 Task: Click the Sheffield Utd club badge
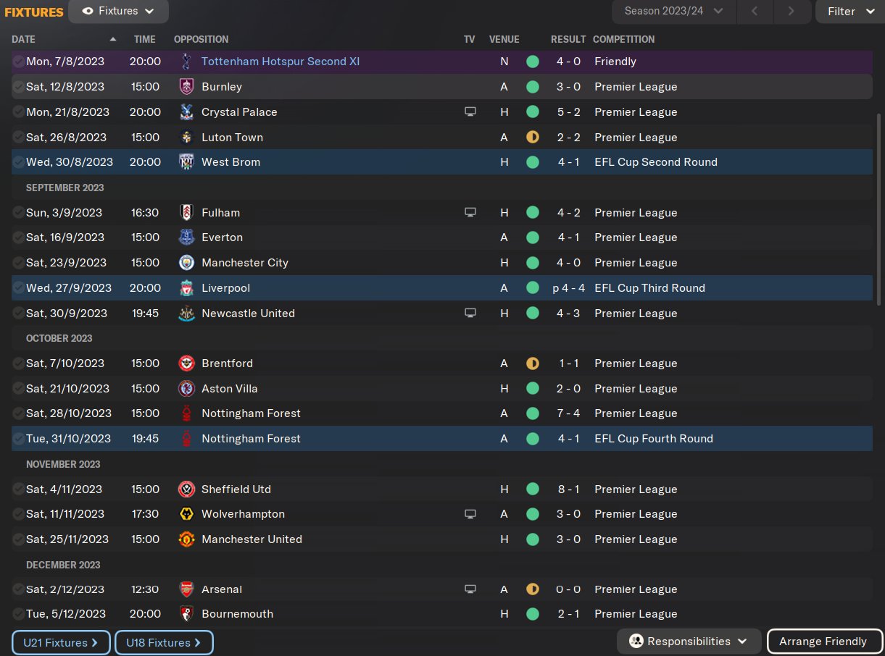pyautogui.click(x=186, y=489)
